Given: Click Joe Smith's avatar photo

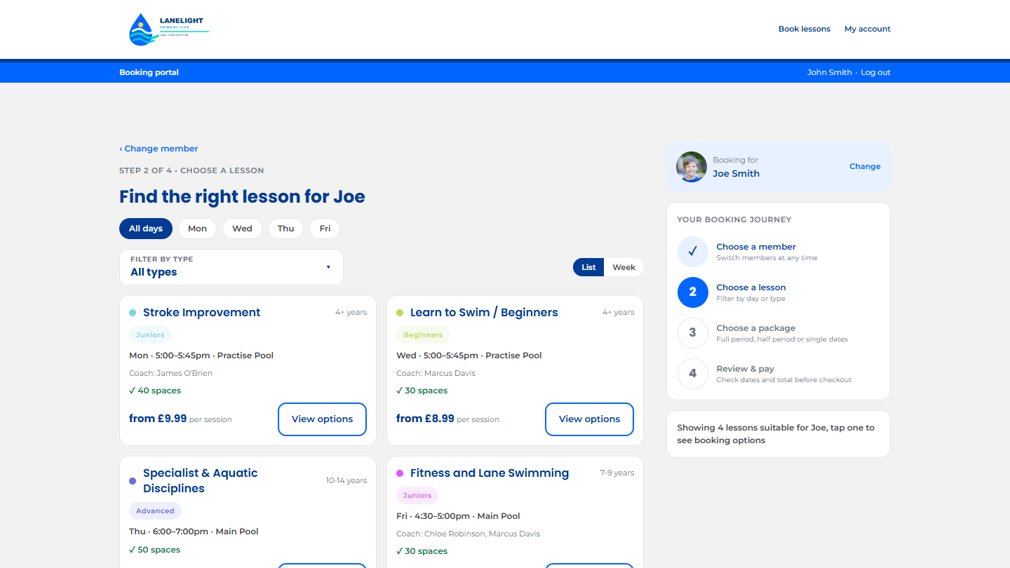Looking at the screenshot, I should point(692,167).
